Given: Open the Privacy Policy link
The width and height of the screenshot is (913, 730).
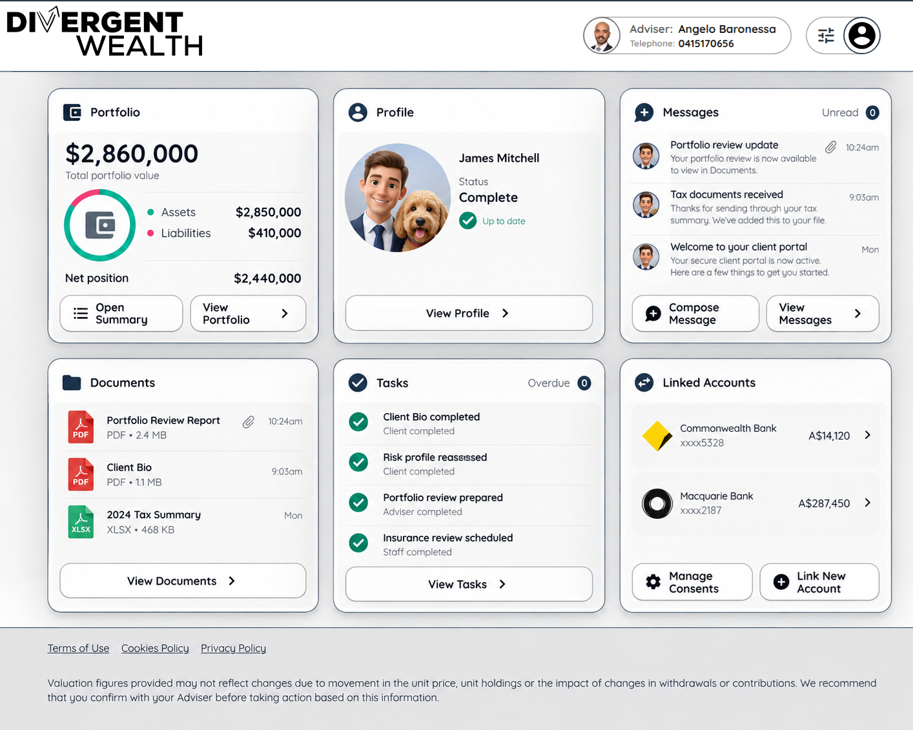Looking at the screenshot, I should coord(233,648).
